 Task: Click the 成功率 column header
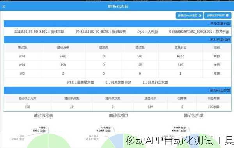click(22, 48)
